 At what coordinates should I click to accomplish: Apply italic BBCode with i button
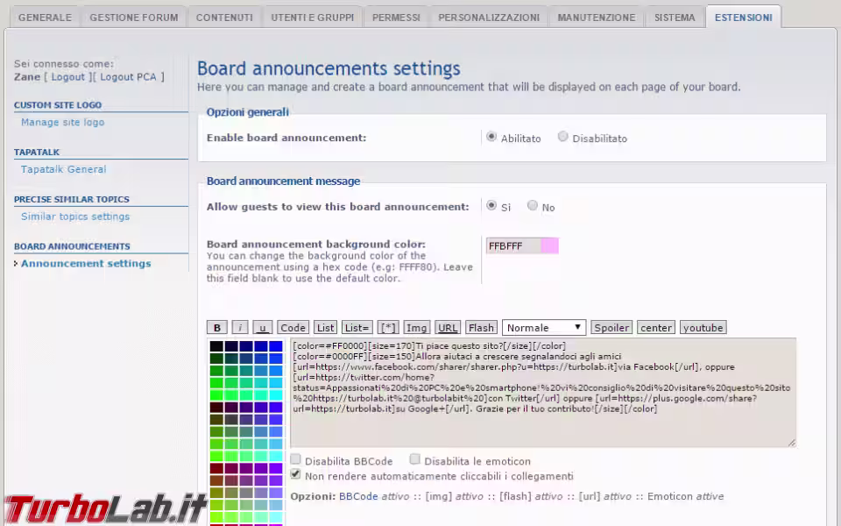click(240, 327)
